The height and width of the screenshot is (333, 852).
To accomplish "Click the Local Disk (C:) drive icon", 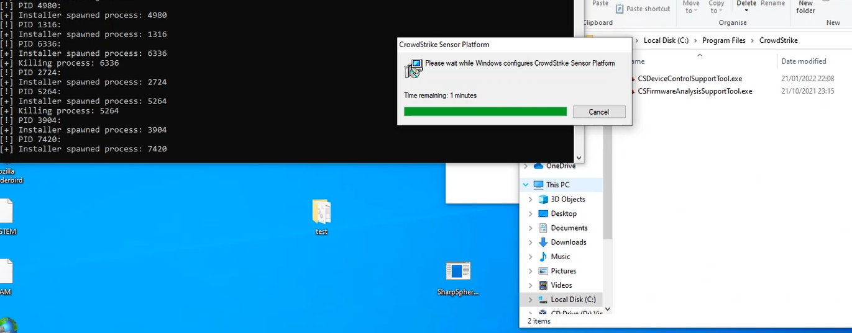I will tap(543, 300).
